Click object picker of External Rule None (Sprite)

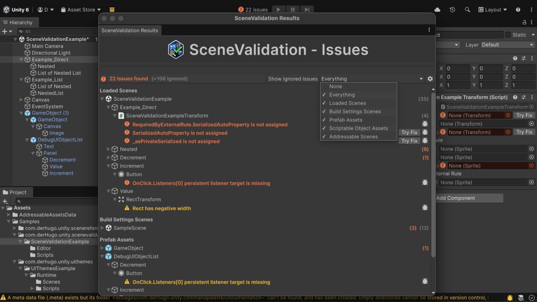click(532, 182)
